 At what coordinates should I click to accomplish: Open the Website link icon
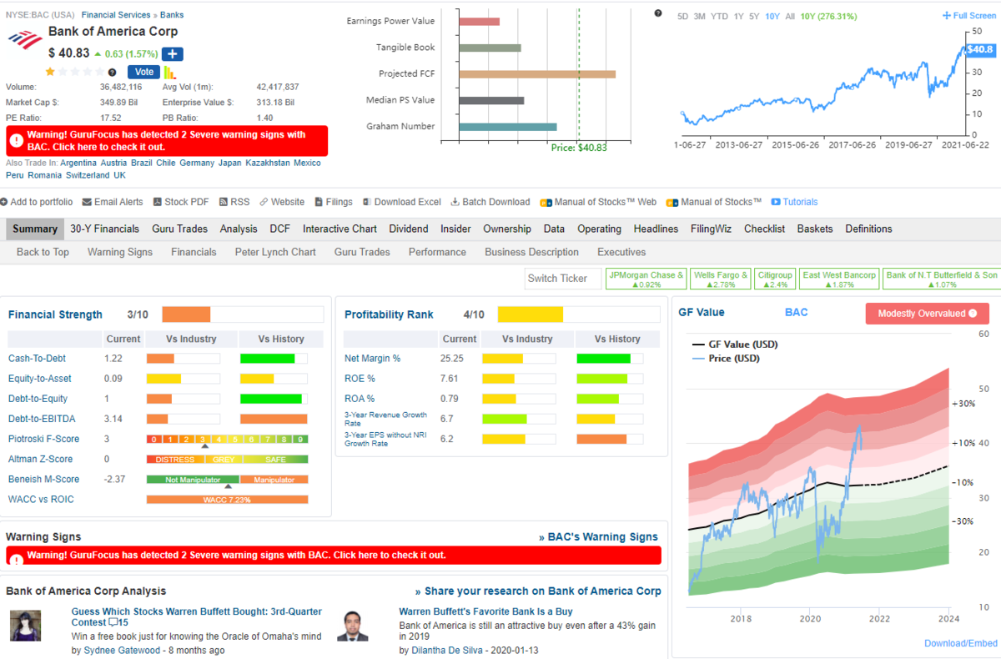[264, 202]
